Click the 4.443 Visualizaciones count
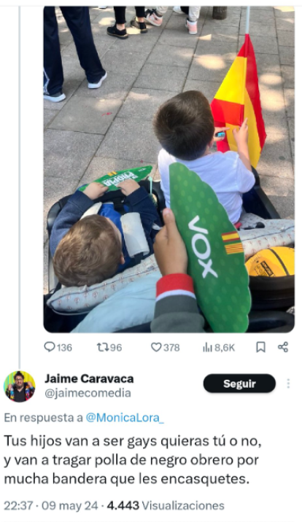Viewport: 302px width, 522px height. (166, 506)
